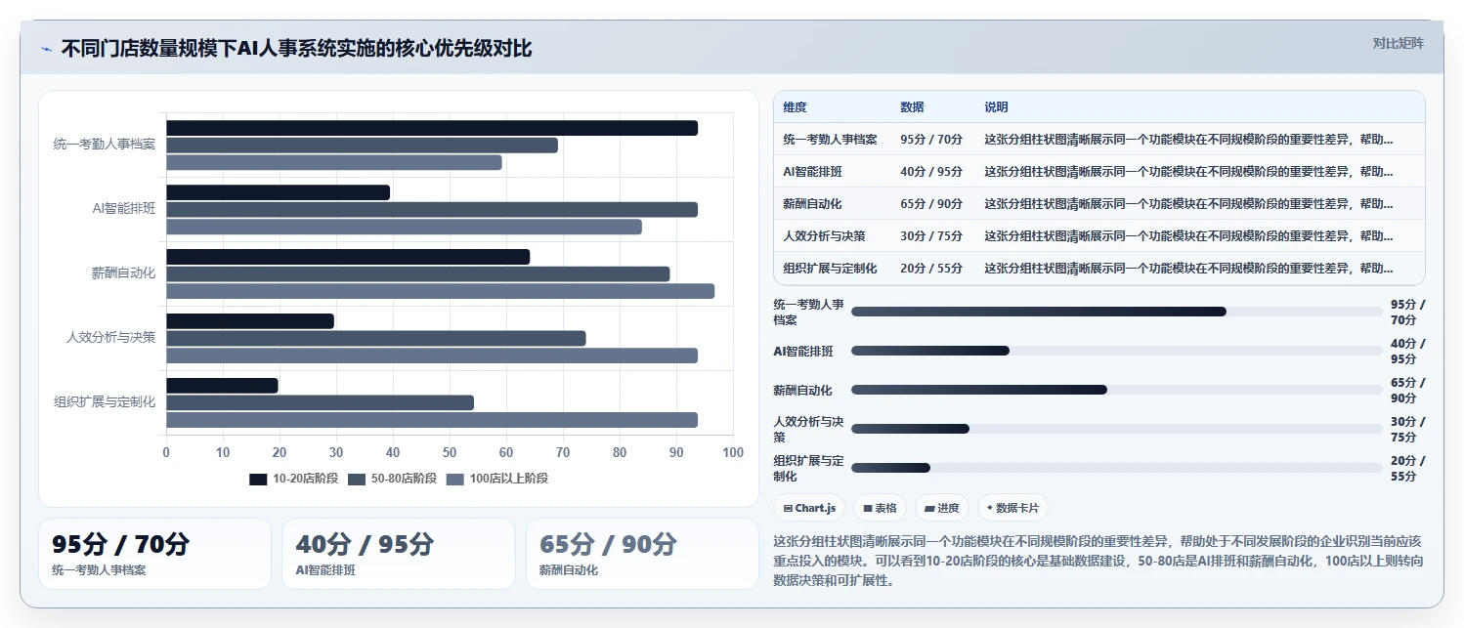Click the description paragraph below the chips
Screen dimensions: 1464x628
1098,561
